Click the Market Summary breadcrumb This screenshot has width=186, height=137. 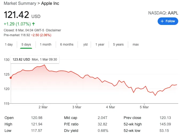(x=20, y=3)
